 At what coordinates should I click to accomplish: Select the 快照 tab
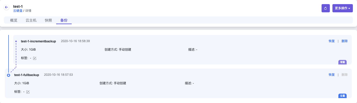pyautogui.click(x=48, y=20)
